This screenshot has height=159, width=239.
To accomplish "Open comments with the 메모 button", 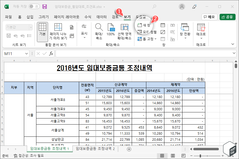I will [211, 16].
